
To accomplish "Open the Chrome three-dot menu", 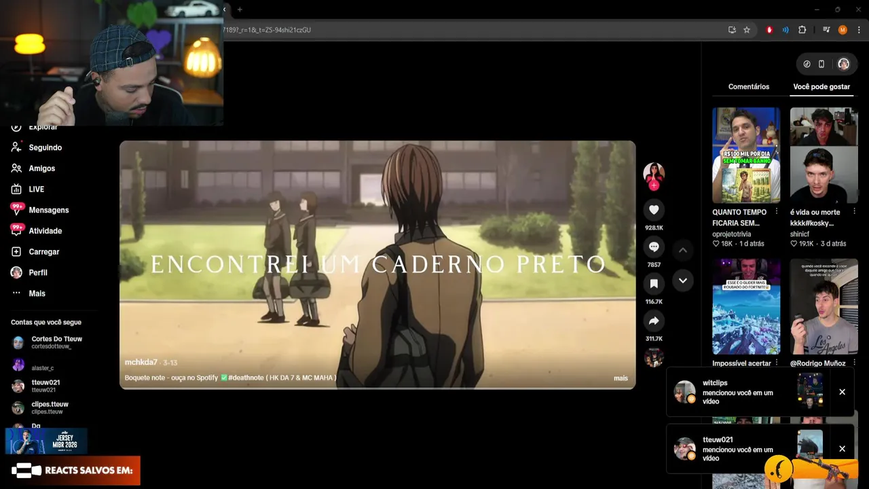I will point(858,30).
